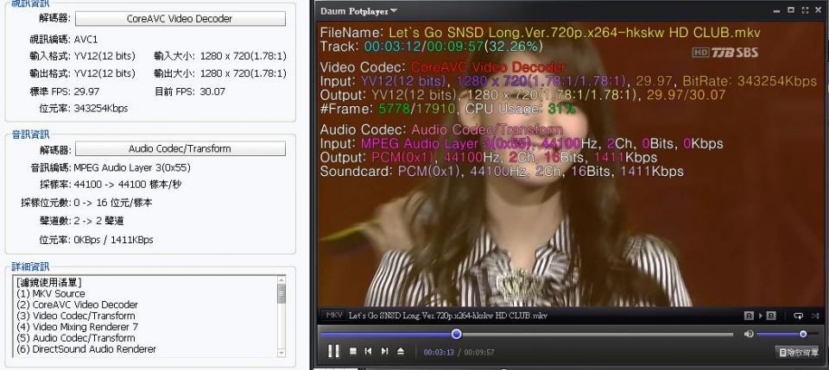Maximize the Potplayer window
Viewport: 829px width, 370px height.
[x=791, y=10]
